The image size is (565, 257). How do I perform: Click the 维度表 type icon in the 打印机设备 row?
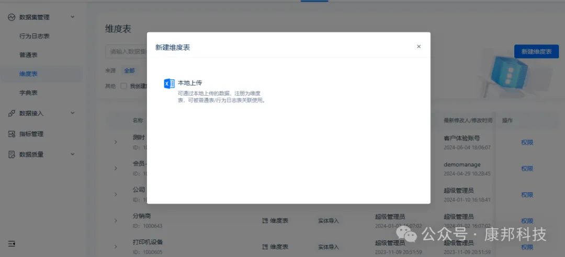(265, 247)
